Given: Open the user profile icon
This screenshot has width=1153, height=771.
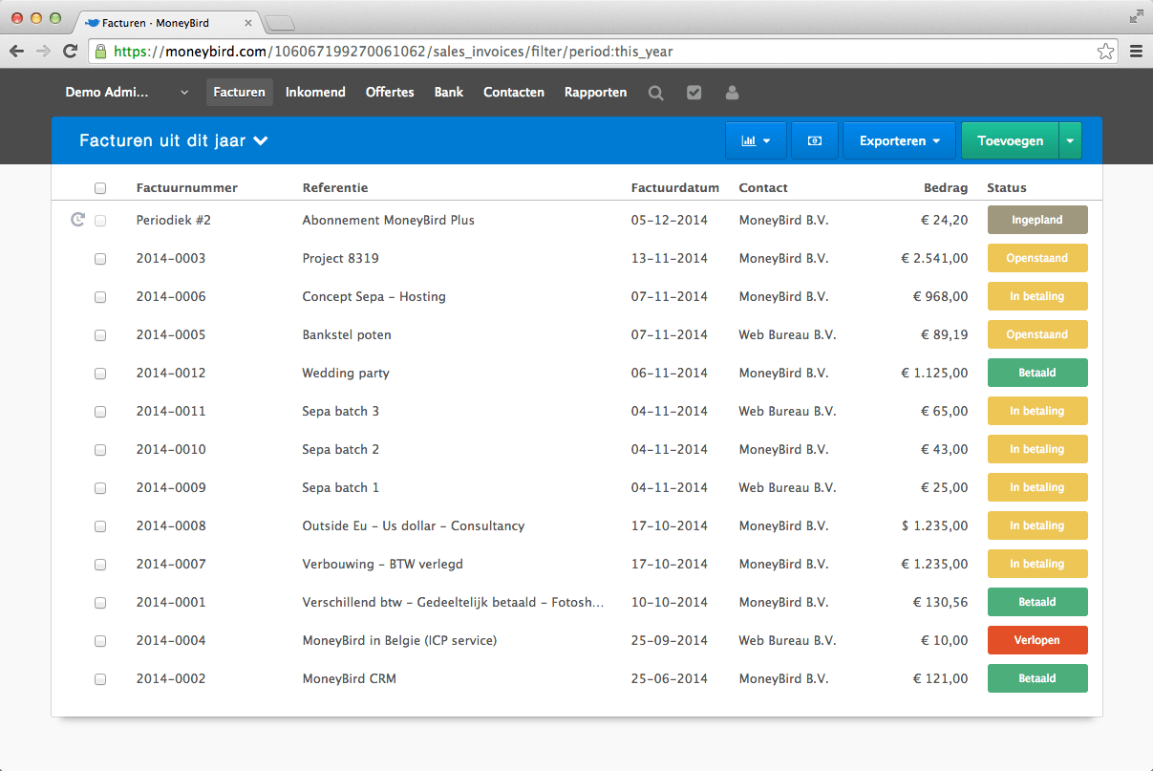Looking at the screenshot, I should pyautogui.click(x=732, y=92).
